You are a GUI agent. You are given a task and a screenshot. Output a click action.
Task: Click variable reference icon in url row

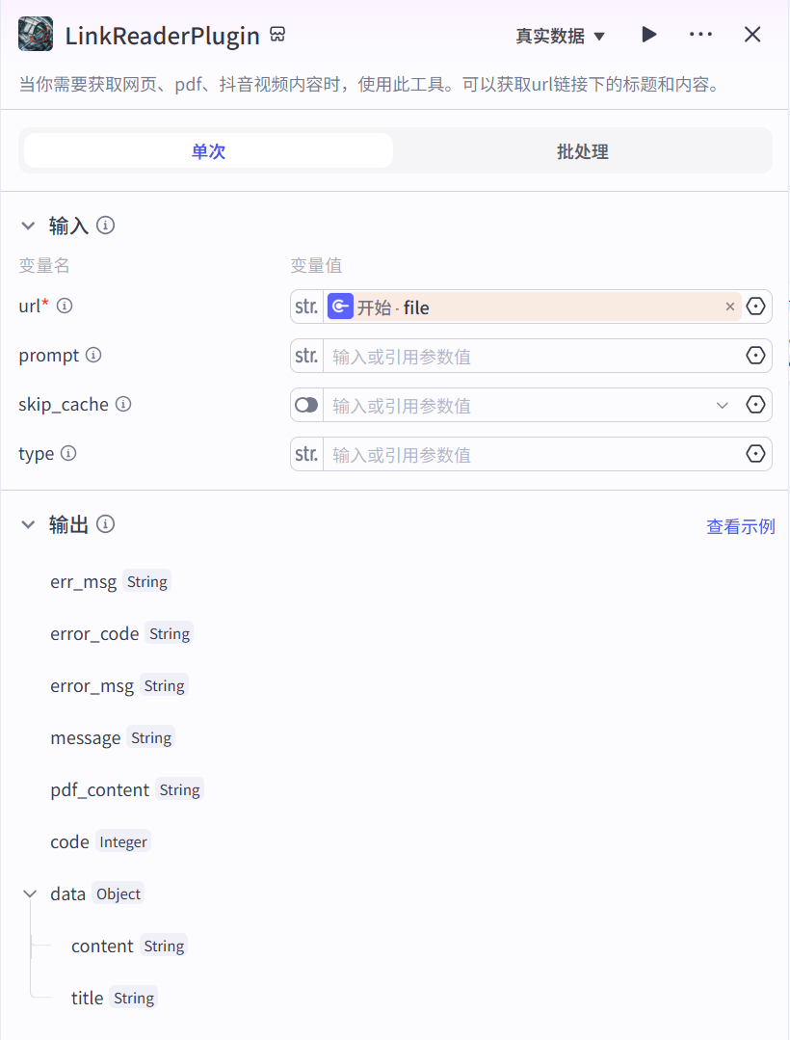[756, 307]
